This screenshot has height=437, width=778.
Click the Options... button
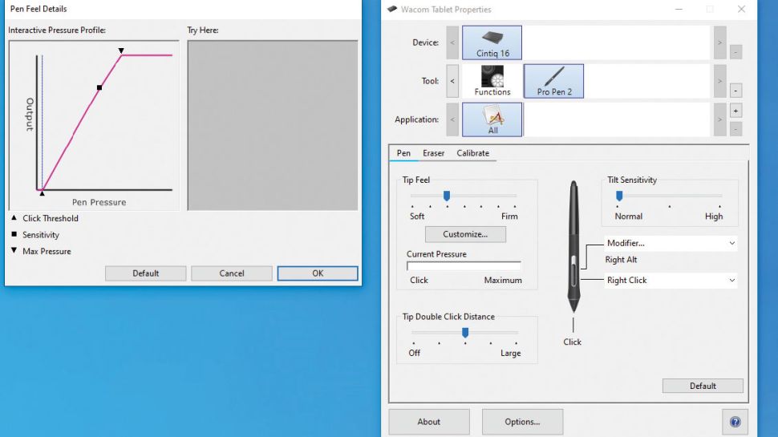click(522, 422)
